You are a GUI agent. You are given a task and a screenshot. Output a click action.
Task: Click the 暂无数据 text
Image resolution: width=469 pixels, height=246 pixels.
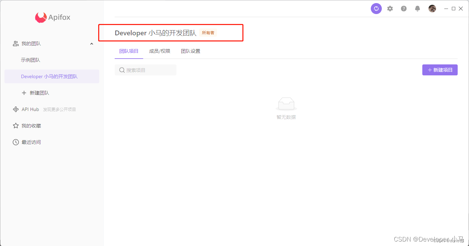pyautogui.click(x=286, y=117)
